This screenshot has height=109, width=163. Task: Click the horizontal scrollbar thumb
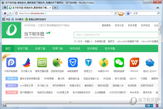[70, 102]
